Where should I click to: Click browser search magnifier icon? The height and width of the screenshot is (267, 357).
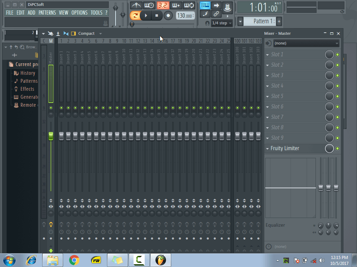(x=22, y=47)
